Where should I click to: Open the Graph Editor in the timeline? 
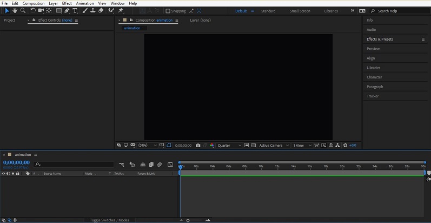point(170,165)
